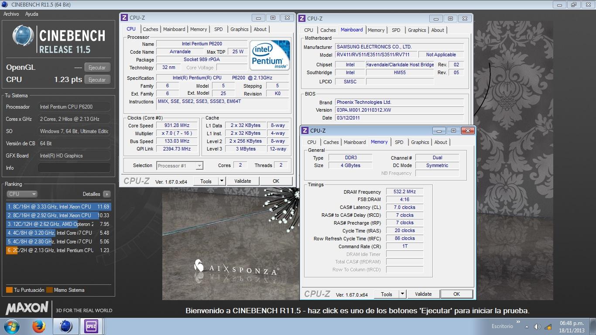Select ranking entry 4C/8H @ 3.20 GHz
The image size is (596, 335).
point(58,233)
